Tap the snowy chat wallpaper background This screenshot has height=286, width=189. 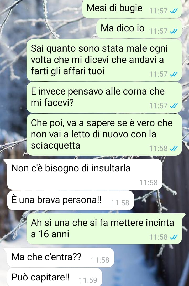coord(45,22)
